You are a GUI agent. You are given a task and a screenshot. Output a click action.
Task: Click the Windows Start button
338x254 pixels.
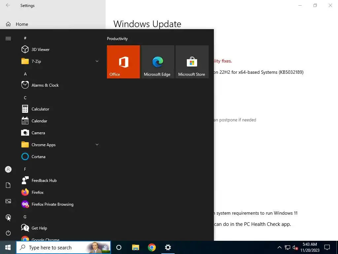point(8,247)
